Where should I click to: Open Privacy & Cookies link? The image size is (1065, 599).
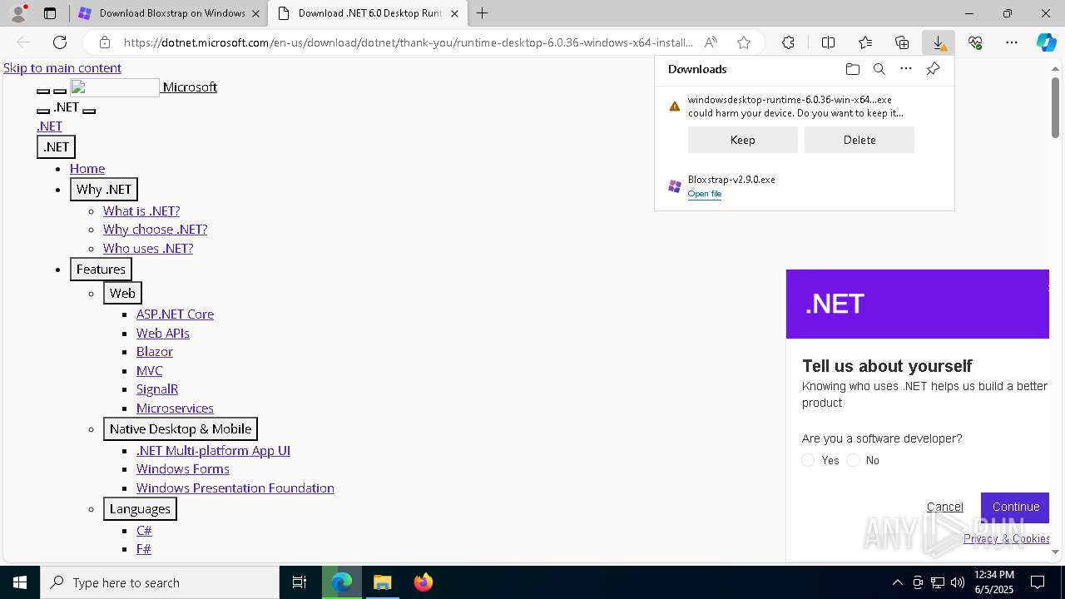[1007, 538]
